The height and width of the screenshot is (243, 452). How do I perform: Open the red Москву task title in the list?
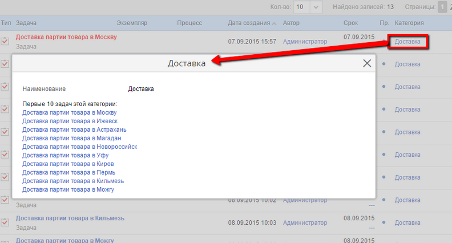pos(66,37)
